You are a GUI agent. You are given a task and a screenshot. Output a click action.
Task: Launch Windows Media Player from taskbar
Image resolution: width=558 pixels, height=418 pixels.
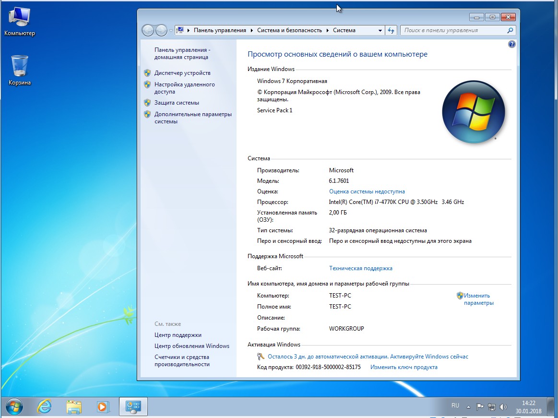click(103, 406)
